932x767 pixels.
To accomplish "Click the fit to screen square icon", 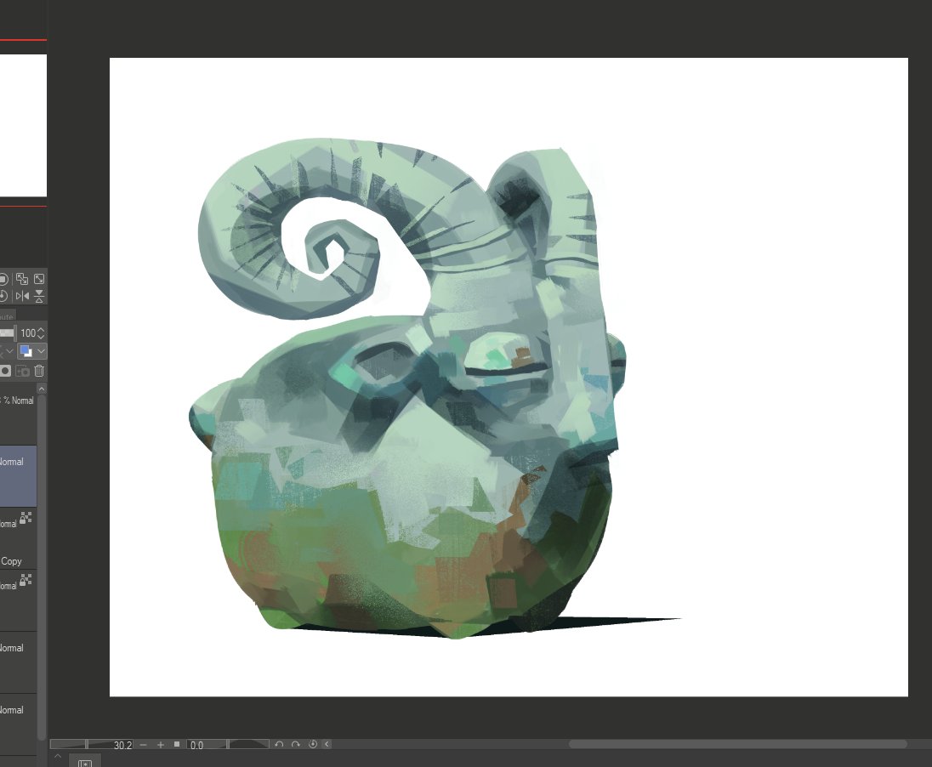I will tap(177, 744).
